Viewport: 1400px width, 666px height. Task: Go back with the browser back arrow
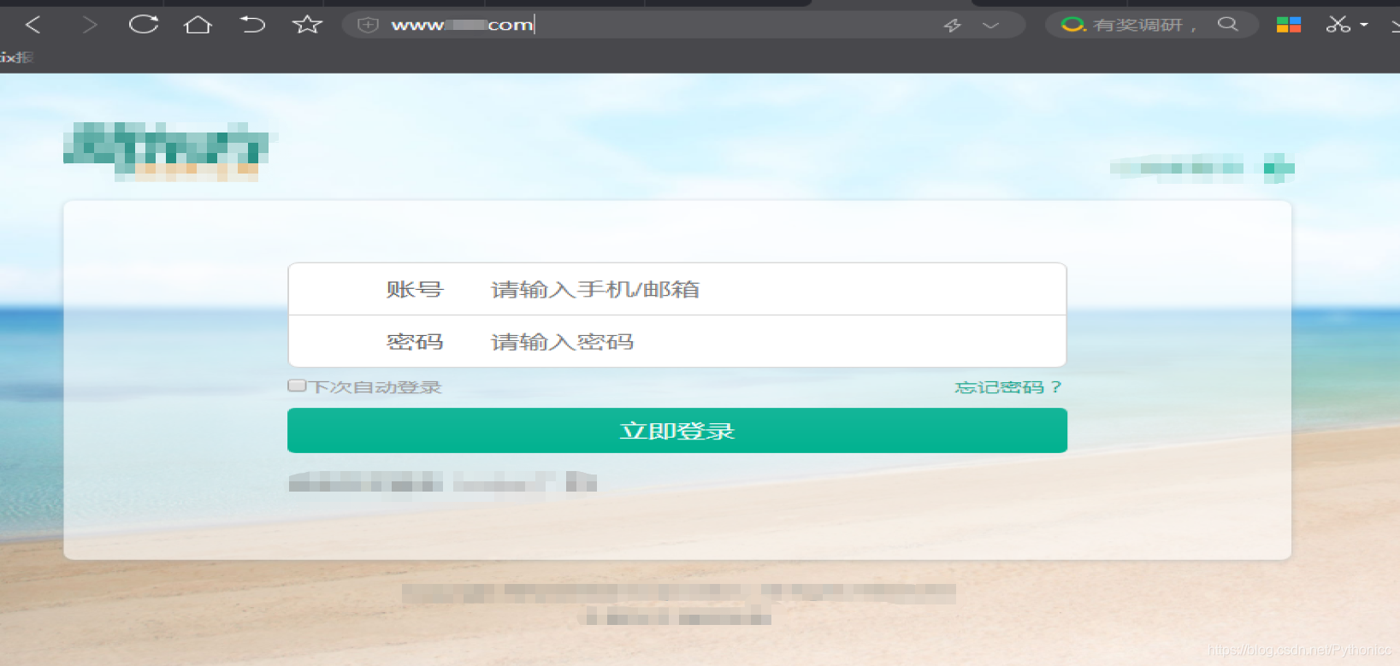click(33, 25)
